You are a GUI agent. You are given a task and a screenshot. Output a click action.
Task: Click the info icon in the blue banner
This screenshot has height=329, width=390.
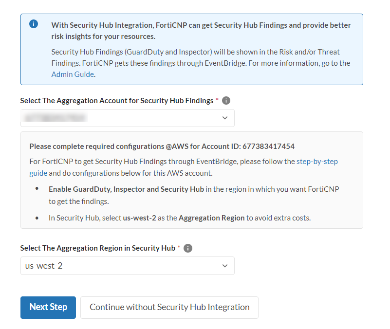(34, 24)
